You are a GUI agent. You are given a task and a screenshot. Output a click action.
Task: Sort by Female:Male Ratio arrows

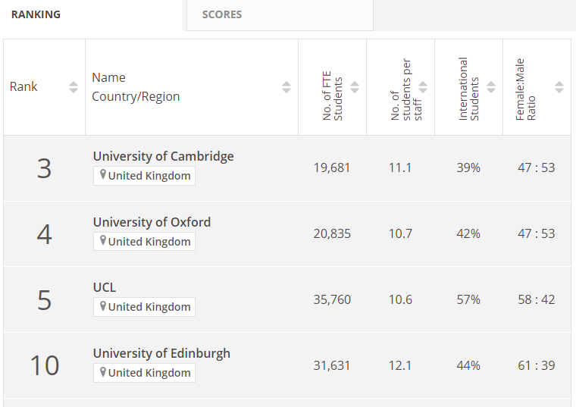[559, 87]
